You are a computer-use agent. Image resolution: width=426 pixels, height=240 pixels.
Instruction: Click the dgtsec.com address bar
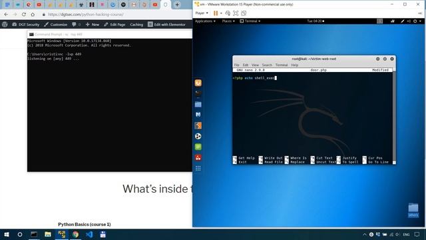[x=86, y=15]
